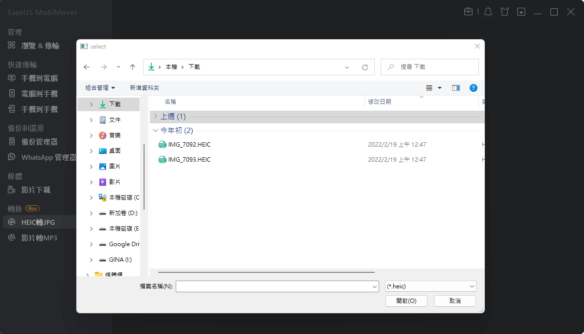Screen dimensions: 584x334
Task: Click the 取消 button
Action: click(455, 301)
